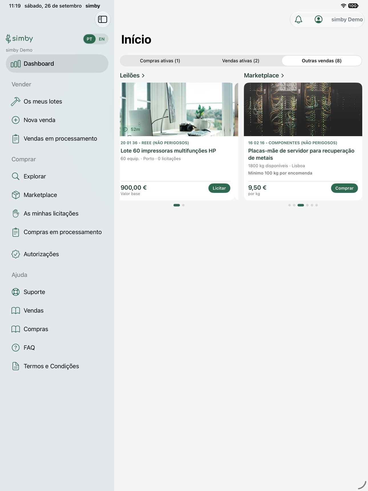Click the Comprar button

coord(344,188)
